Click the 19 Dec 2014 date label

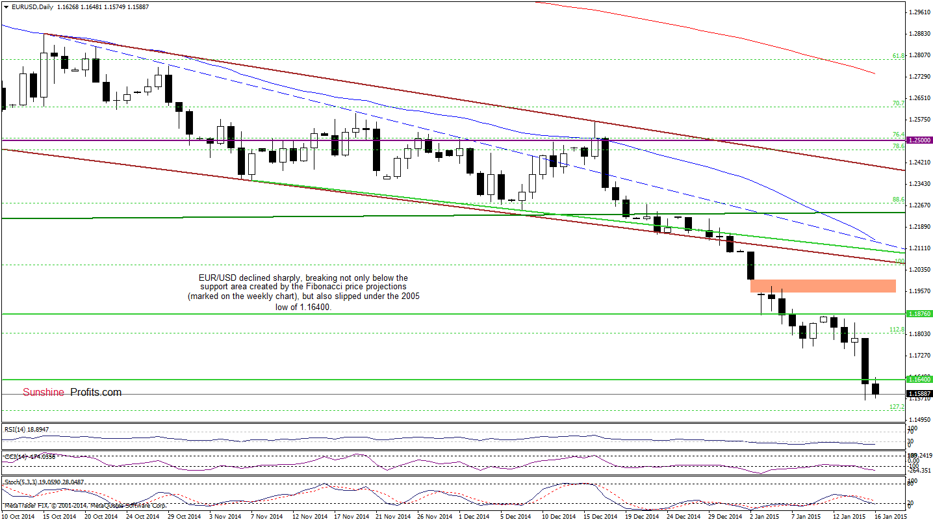(642, 517)
